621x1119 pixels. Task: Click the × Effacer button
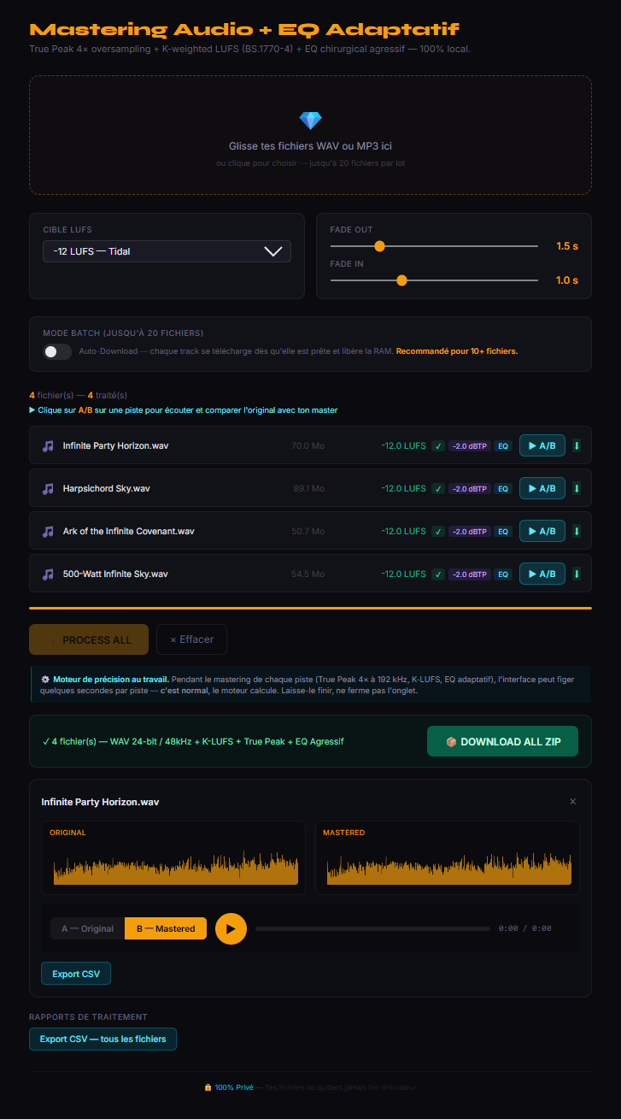tap(191, 639)
